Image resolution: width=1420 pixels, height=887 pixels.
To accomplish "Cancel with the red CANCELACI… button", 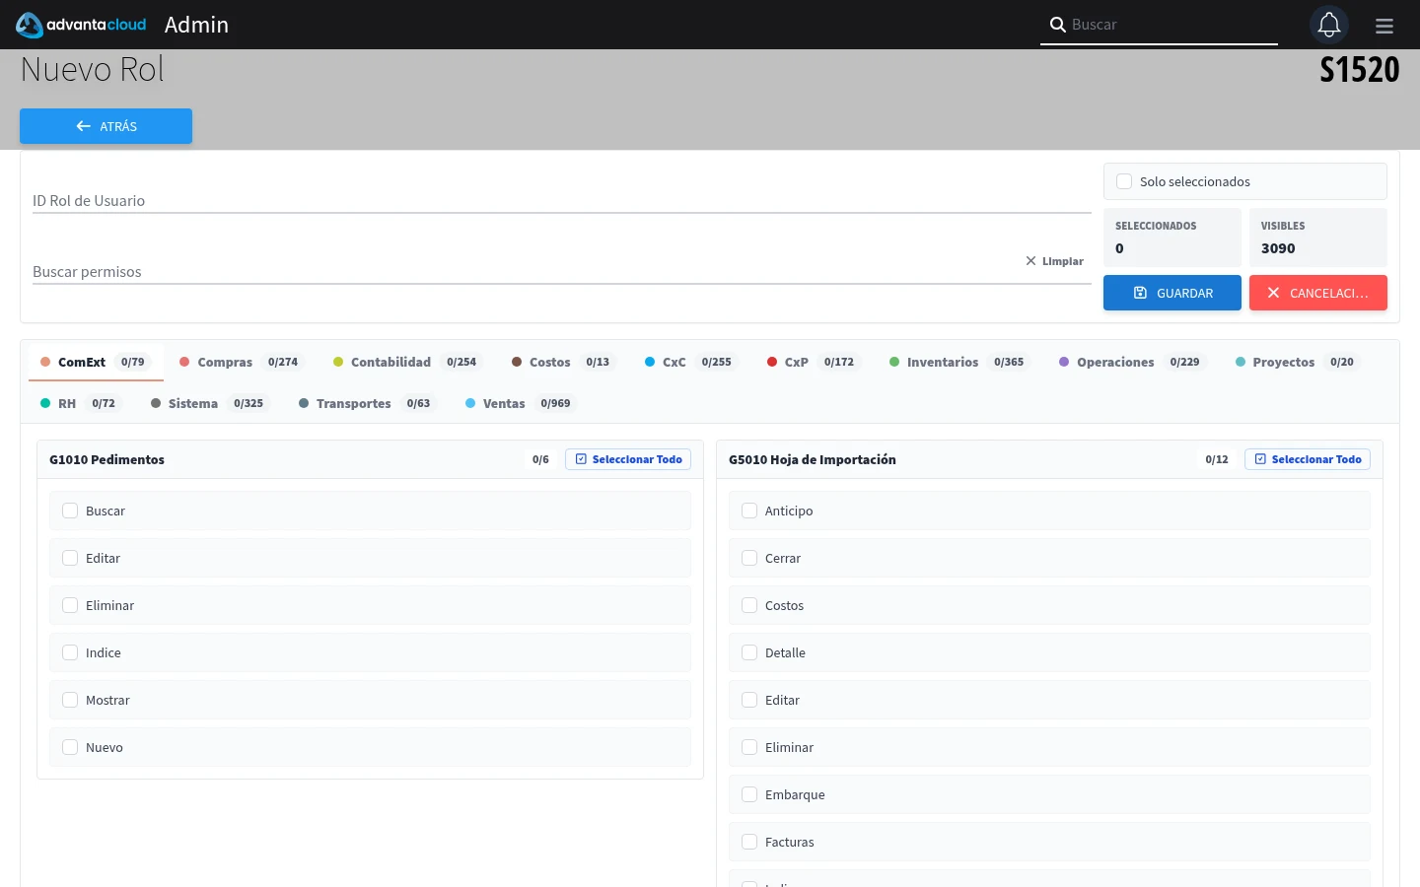I will pyautogui.click(x=1317, y=293).
